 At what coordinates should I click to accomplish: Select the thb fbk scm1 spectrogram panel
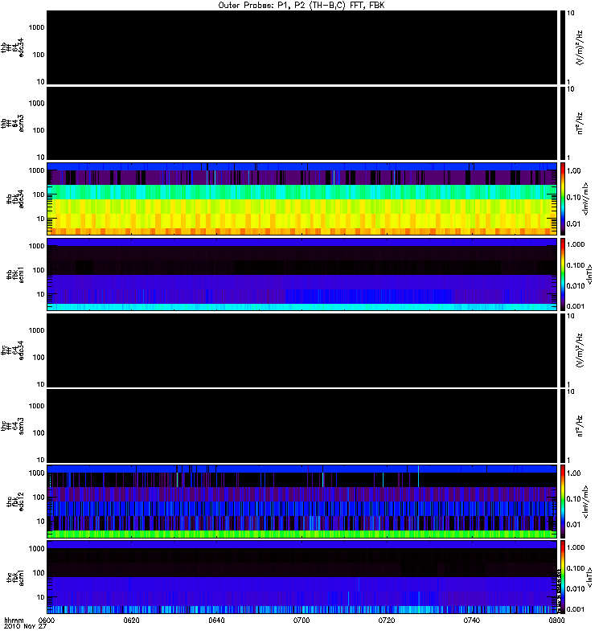(301, 274)
